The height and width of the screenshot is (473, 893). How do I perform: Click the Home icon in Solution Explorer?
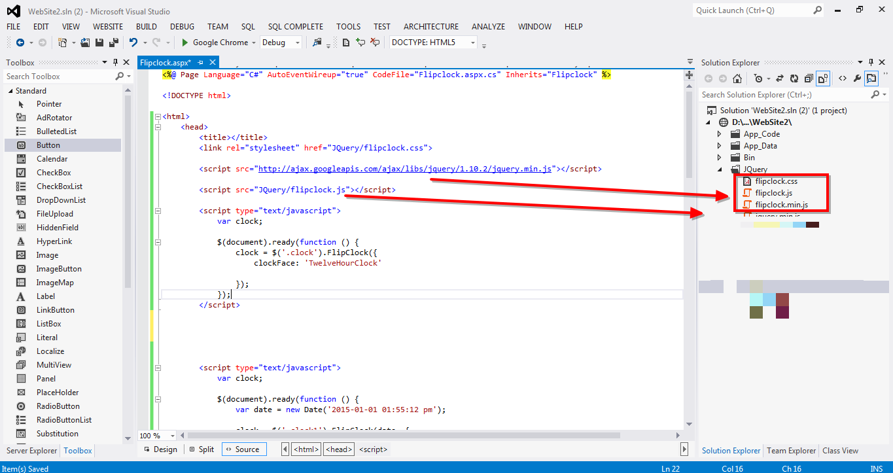tap(737, 78)
